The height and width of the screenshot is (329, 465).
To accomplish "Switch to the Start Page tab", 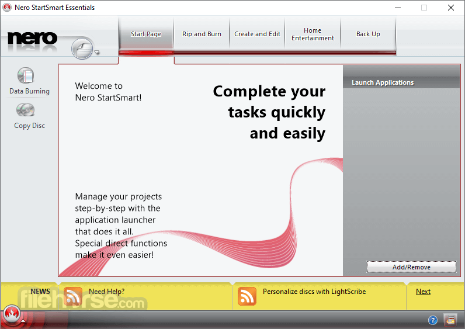I will [146, 34].
